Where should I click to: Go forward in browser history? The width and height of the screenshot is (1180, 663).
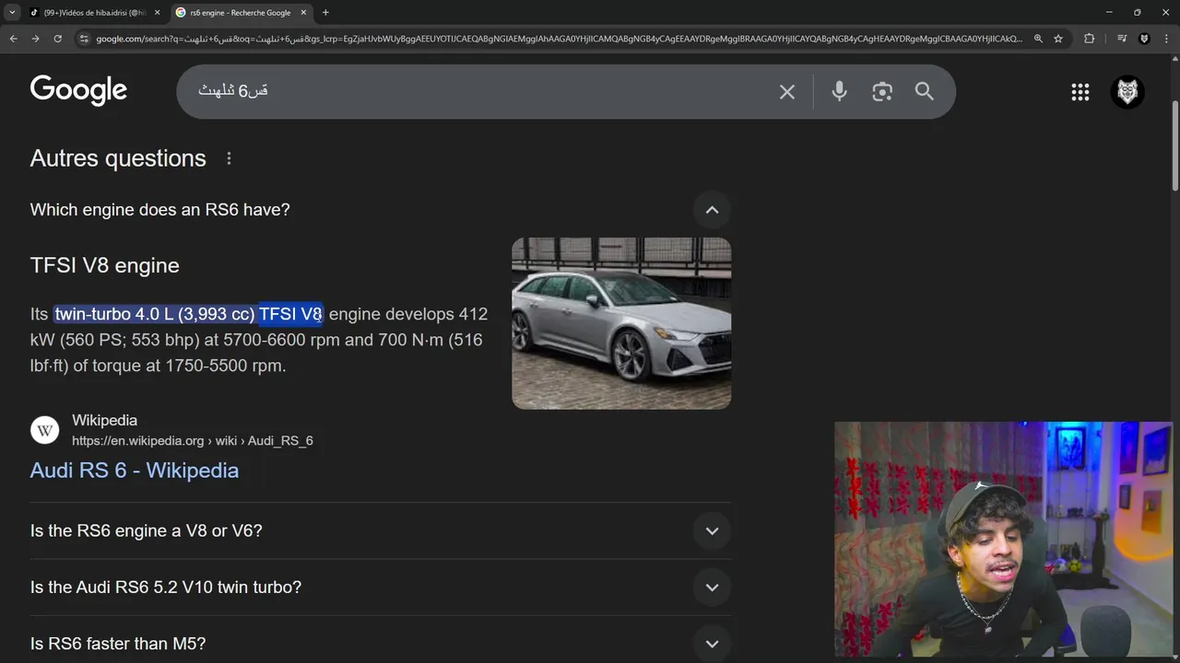point(35,39)
